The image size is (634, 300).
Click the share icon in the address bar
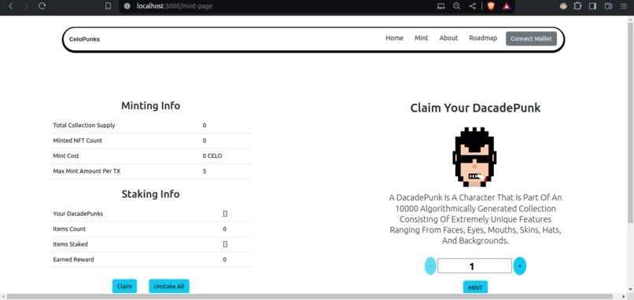[x=472, y=6]
